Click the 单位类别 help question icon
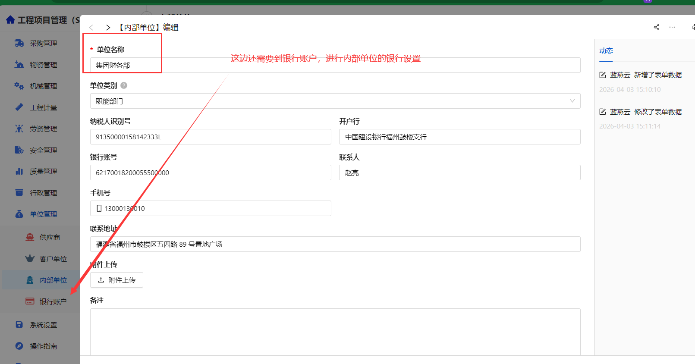The image size is (695, 364). [124, 85]
